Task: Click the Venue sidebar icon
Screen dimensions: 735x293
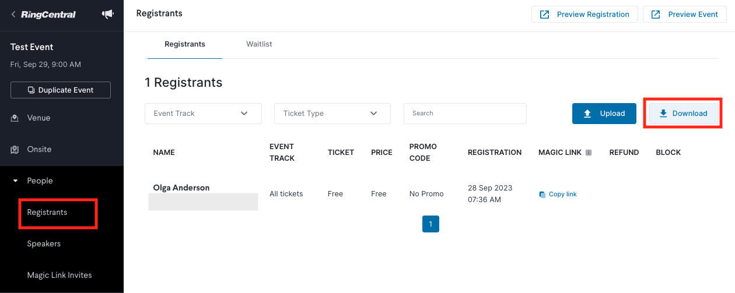Action: pos(15,118)
